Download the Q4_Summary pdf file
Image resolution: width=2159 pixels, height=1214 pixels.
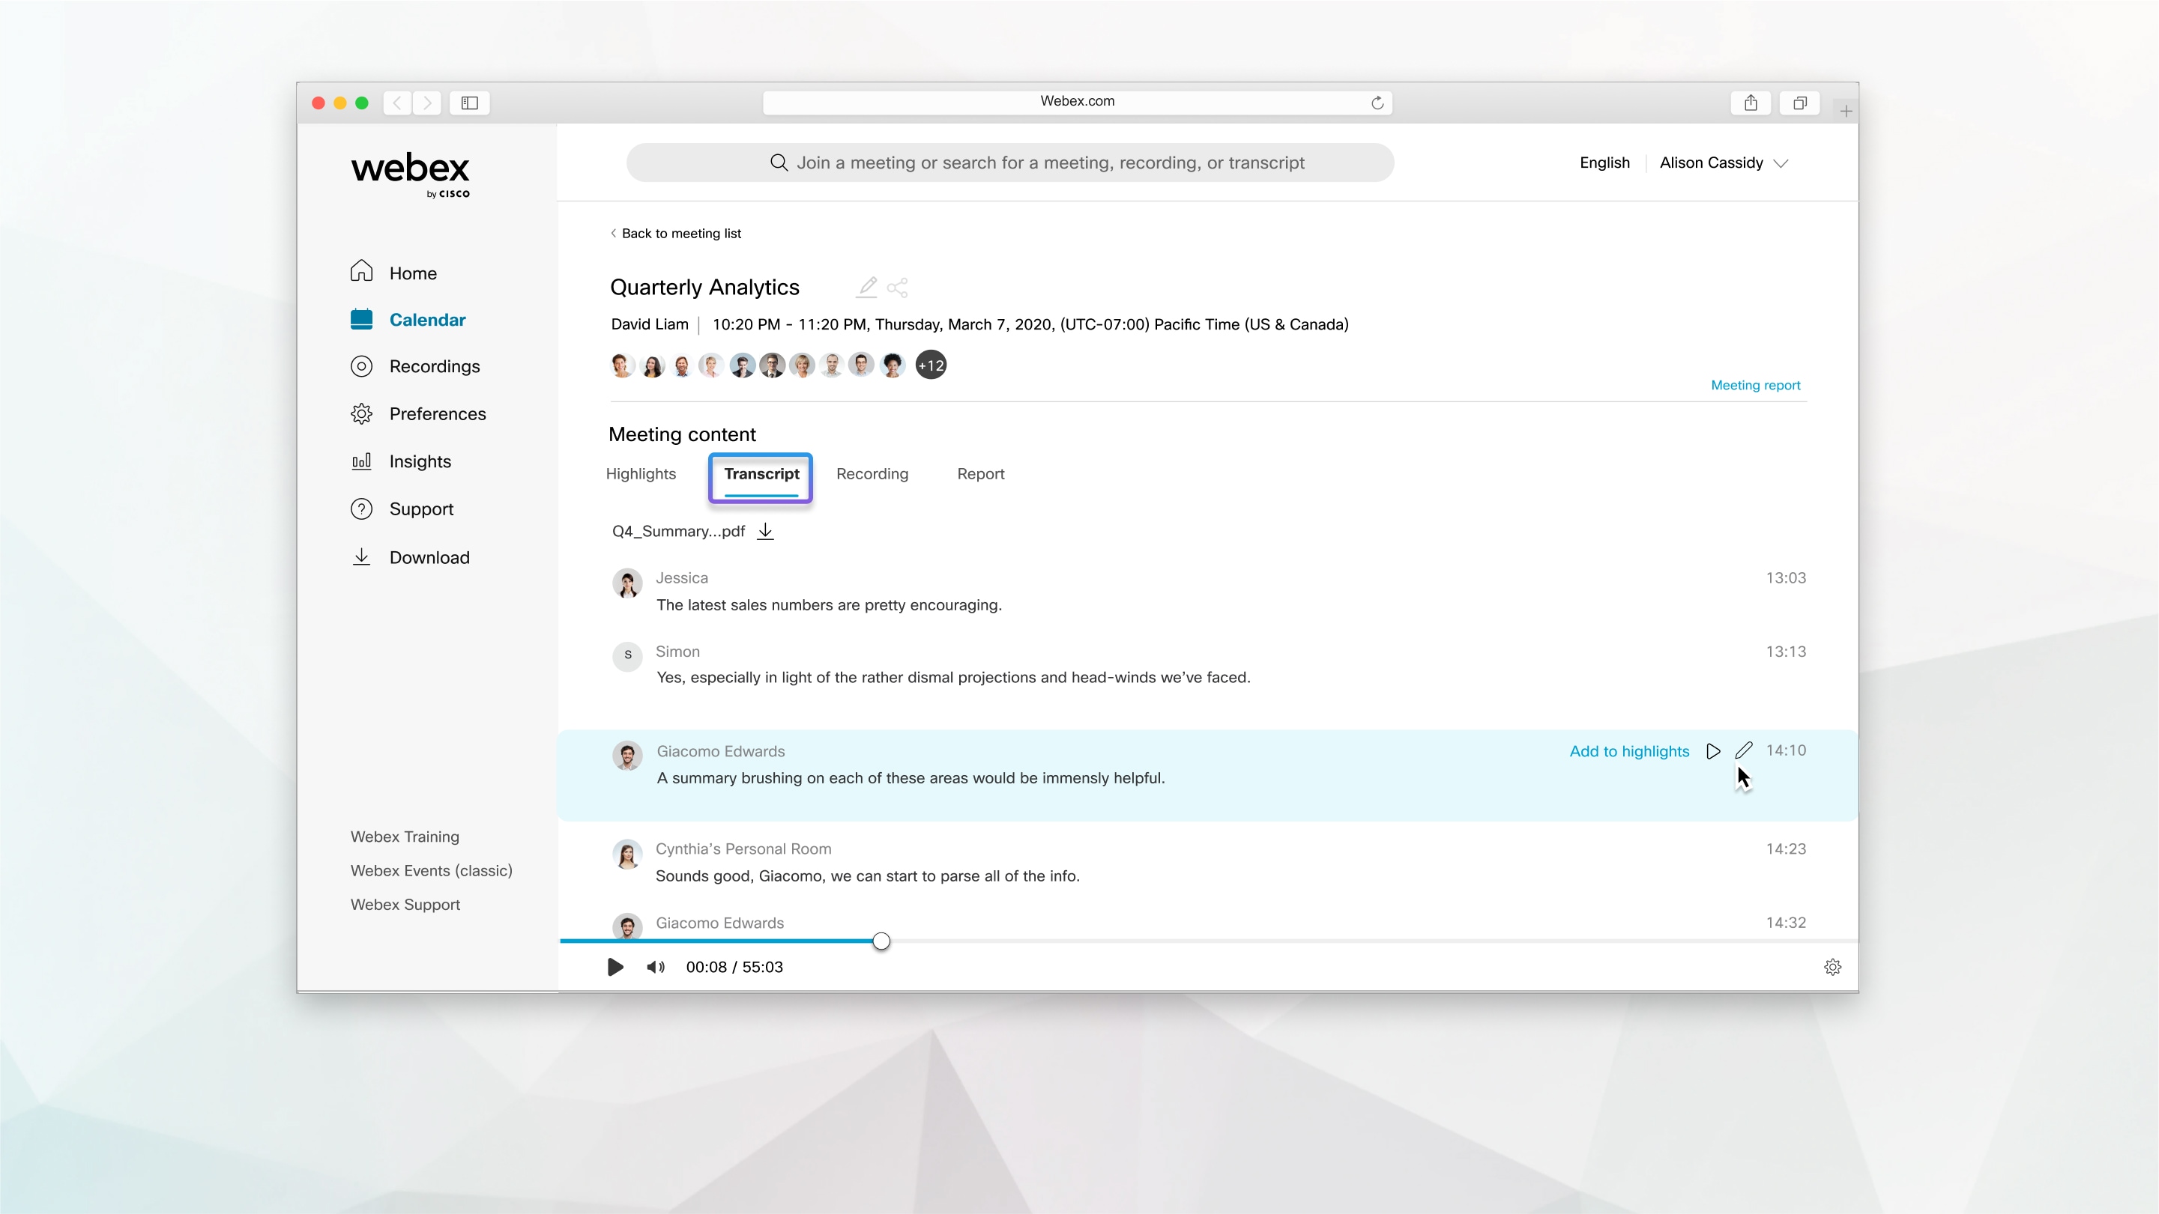tap(765, 531)
